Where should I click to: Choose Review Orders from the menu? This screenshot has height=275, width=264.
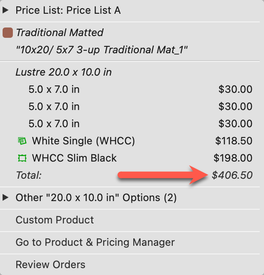(x=50, y=265)
